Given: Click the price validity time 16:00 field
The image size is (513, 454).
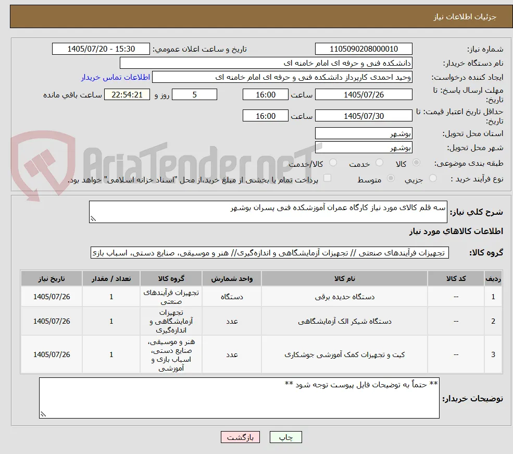Looking at the screenshot, I should point(265,116).
